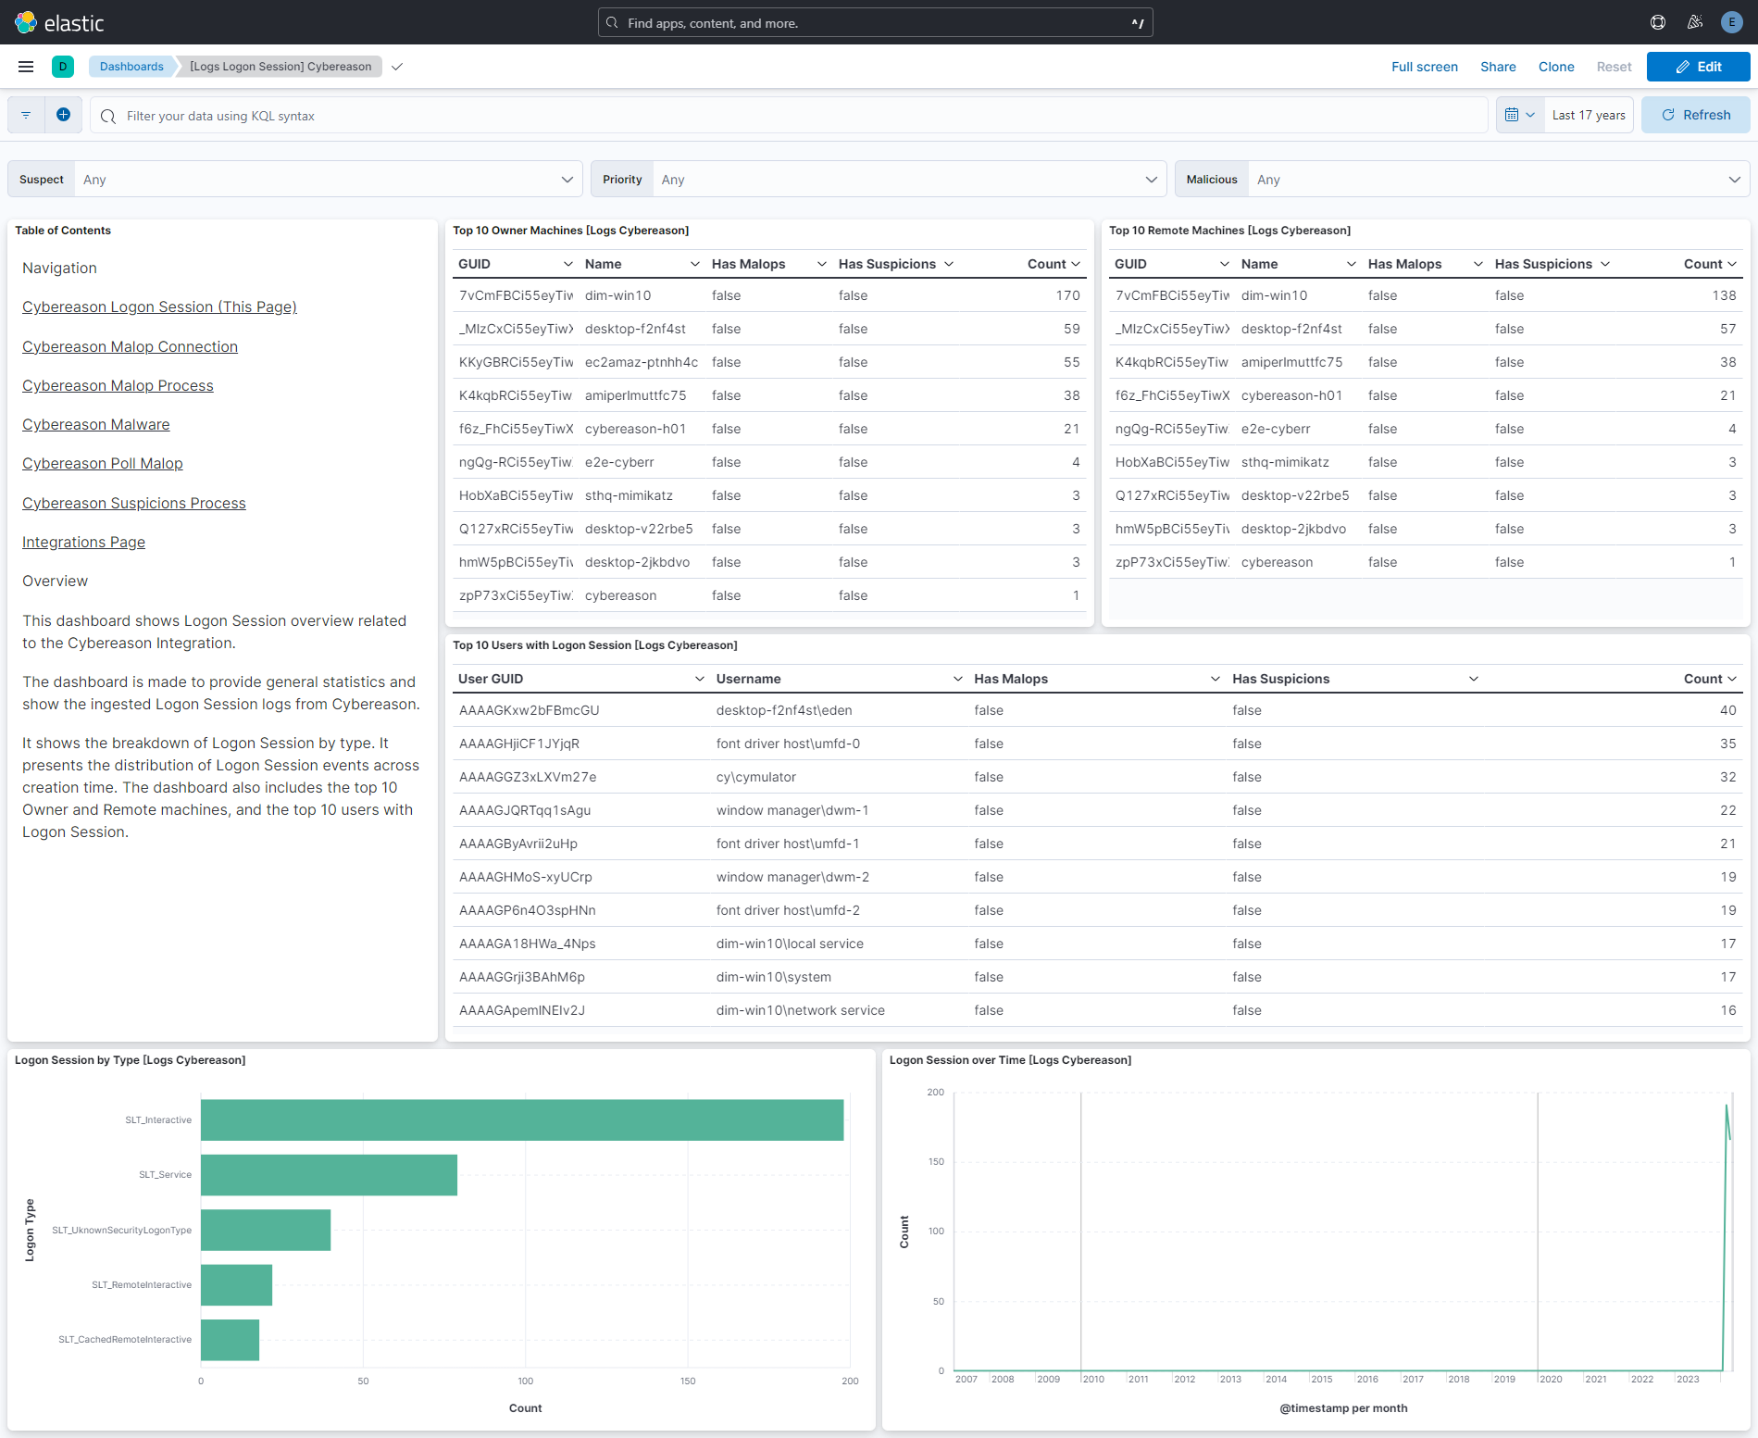The height and width of the screenshot is (1438, 1758).
Task: Click the user avatar in the top right
Action: (x=1731, y=21)
